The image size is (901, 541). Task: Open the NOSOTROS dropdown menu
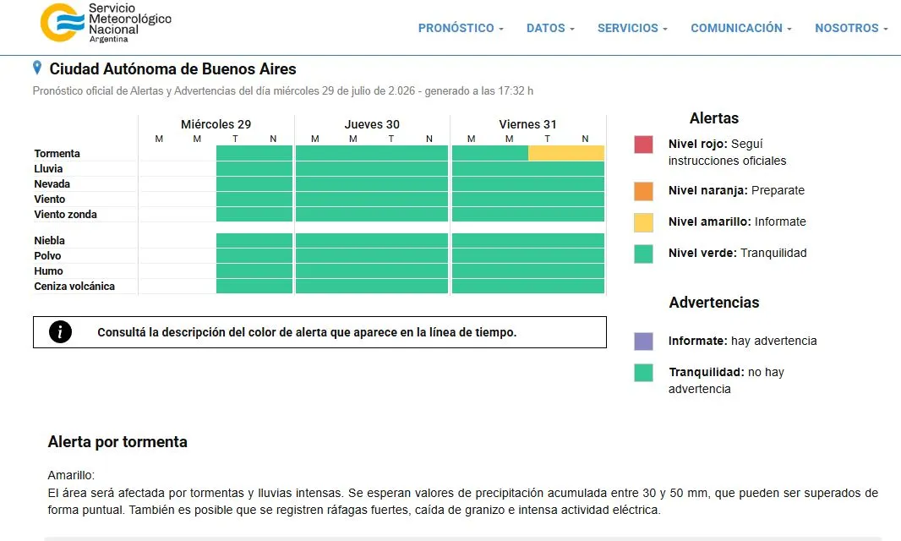click(851, 28)
